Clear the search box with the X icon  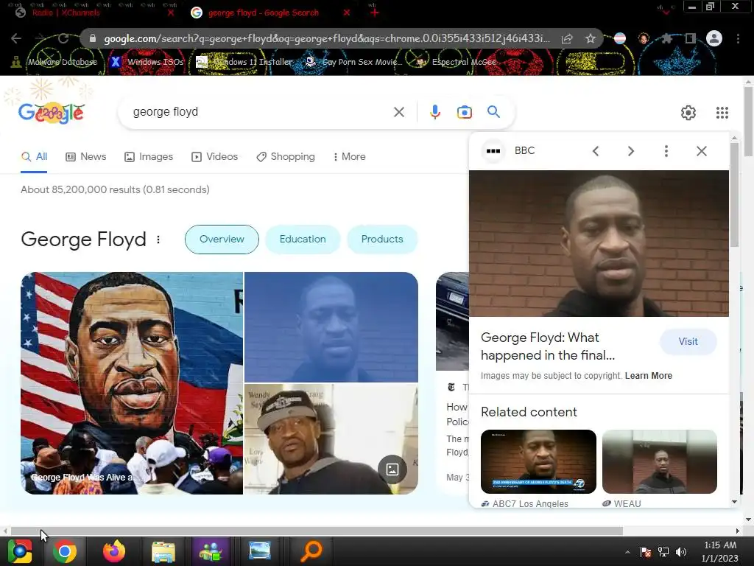pos(398,112)
